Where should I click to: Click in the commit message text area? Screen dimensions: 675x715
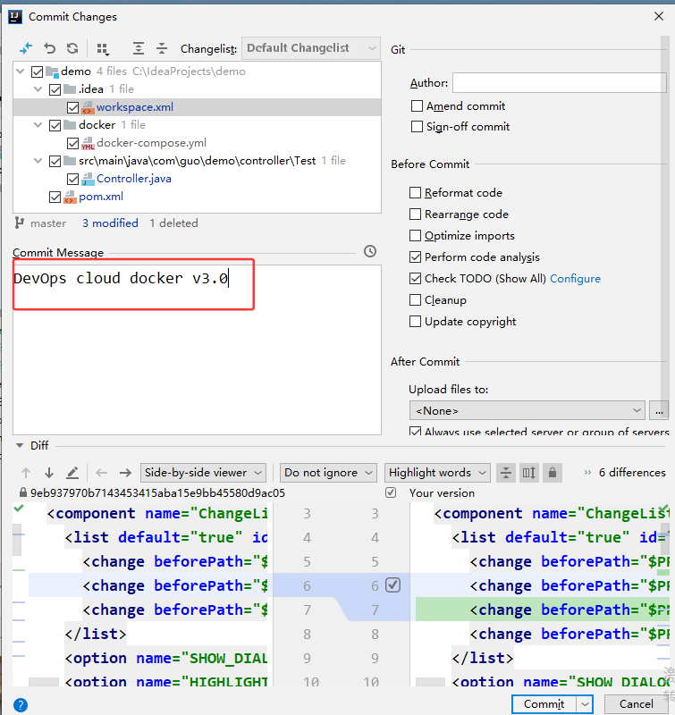point(197,349)
